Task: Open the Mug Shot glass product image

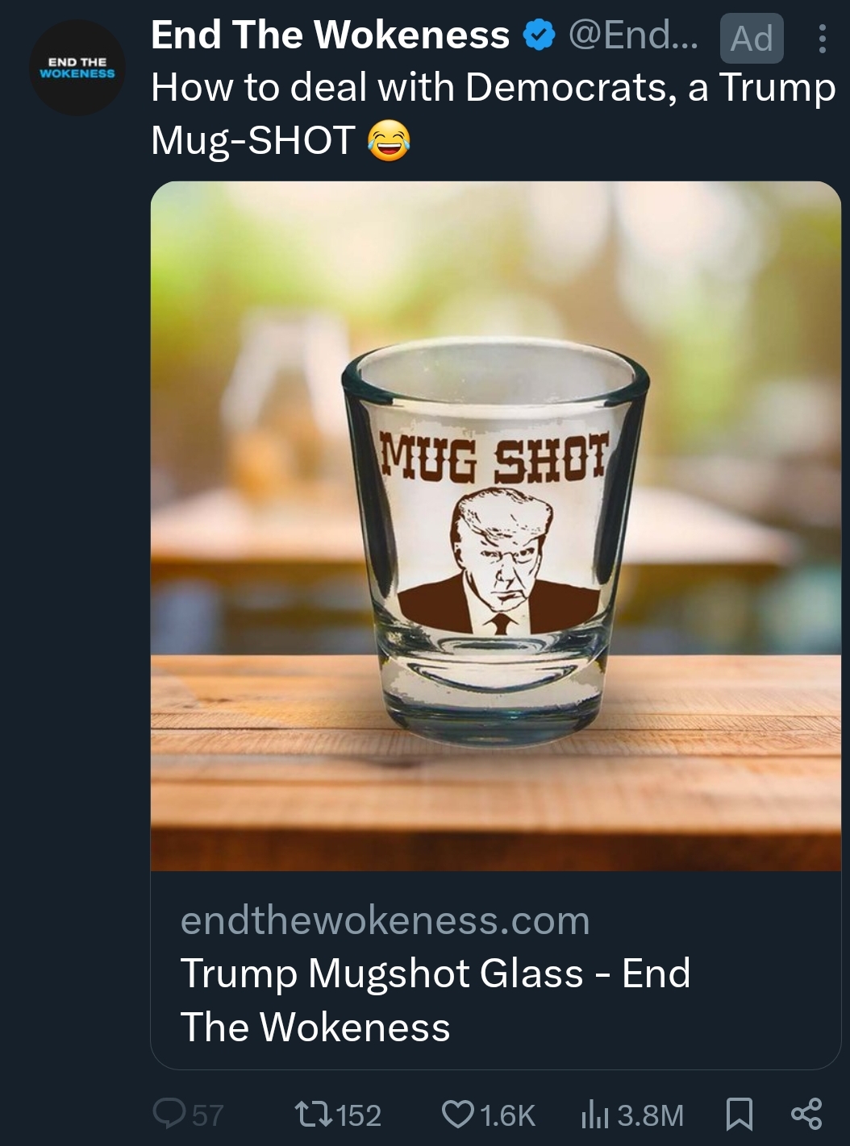Action: (495, 525)
